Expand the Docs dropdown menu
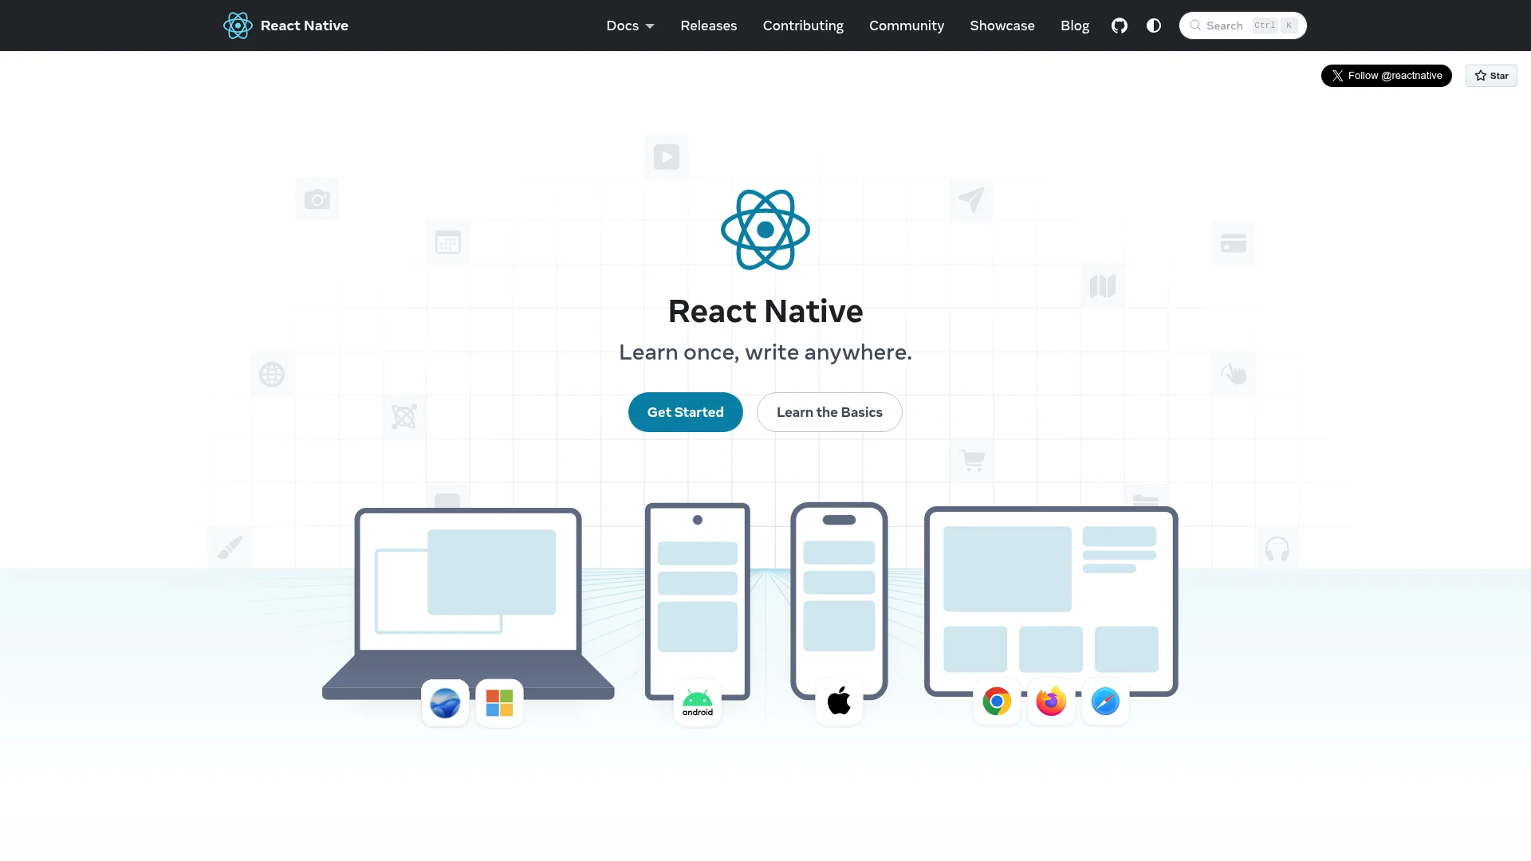The width and height of the screenshot is (1531, 861). click(630, 26)
